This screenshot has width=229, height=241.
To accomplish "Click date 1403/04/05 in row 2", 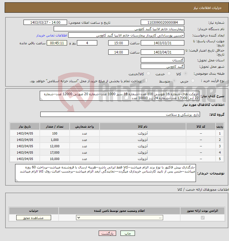I will (x=25, y=140).
